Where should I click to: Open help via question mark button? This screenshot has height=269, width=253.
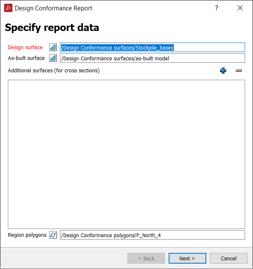click(x=217, y=8)
